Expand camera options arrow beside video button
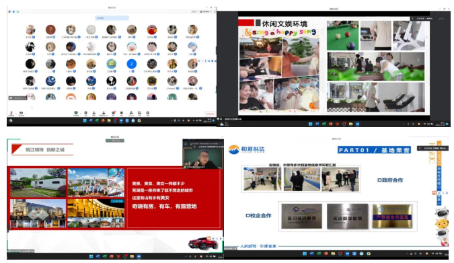The width and height of the screenshot is (454, 263). pyautogui.click(x=26, y=114)
